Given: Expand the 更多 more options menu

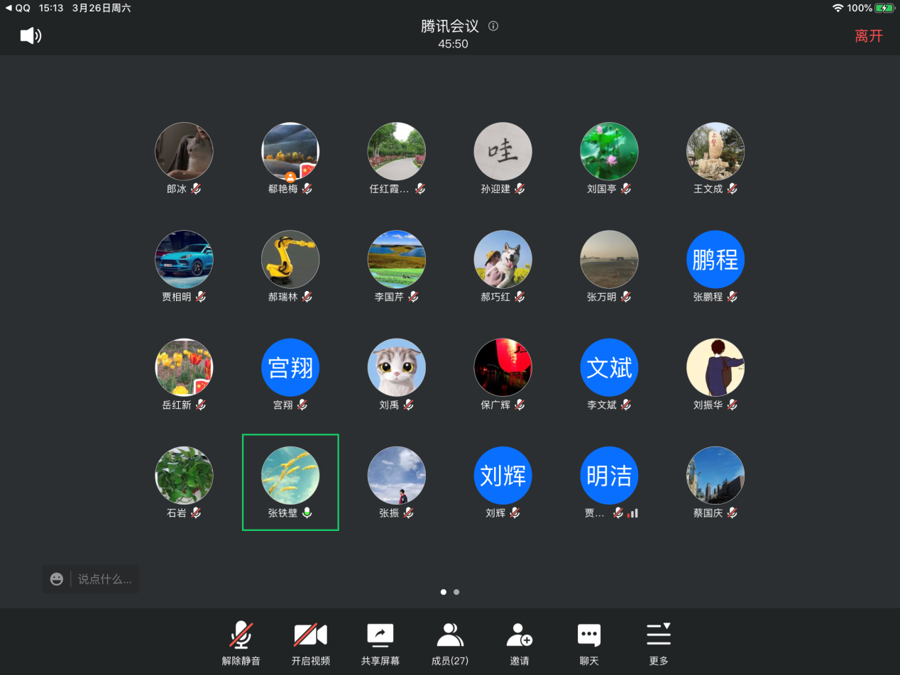Looking at the screenshot, I should 658,643.
